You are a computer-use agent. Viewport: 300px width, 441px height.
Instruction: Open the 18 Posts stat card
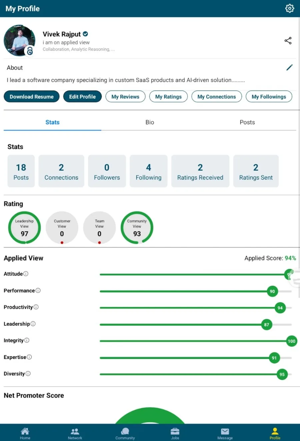(x=21, y=171)
